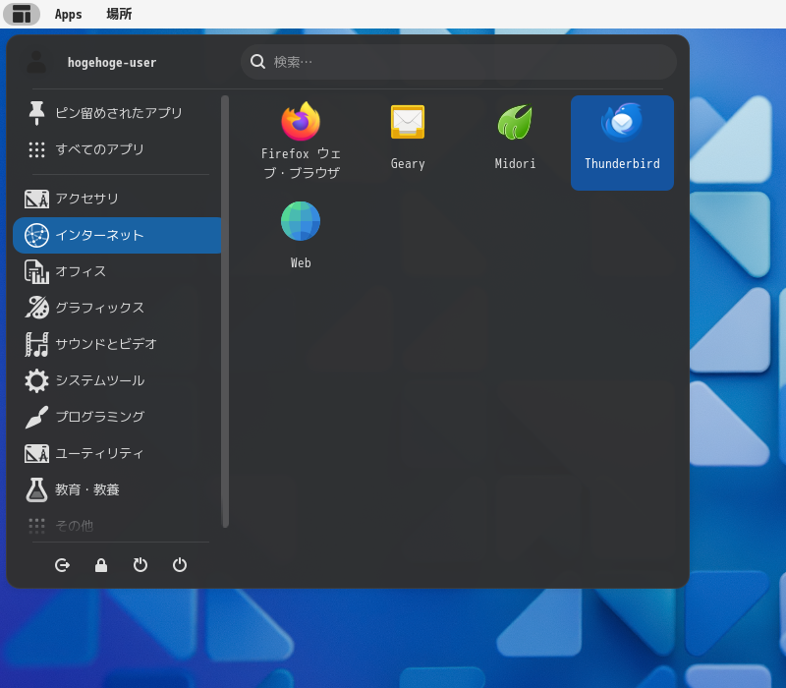Click the lock screen padlock icon

101,565
